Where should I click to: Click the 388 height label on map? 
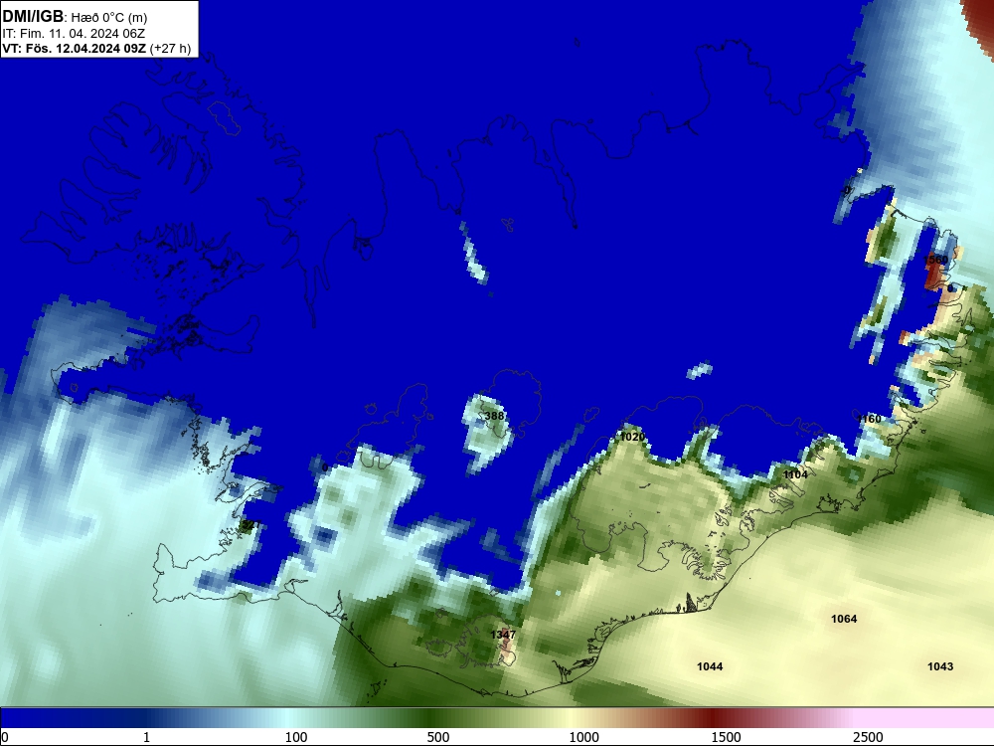coord(494,416)
